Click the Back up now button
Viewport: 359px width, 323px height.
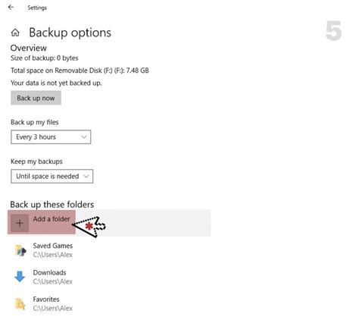pyautogui.click(x=36, y=98)
